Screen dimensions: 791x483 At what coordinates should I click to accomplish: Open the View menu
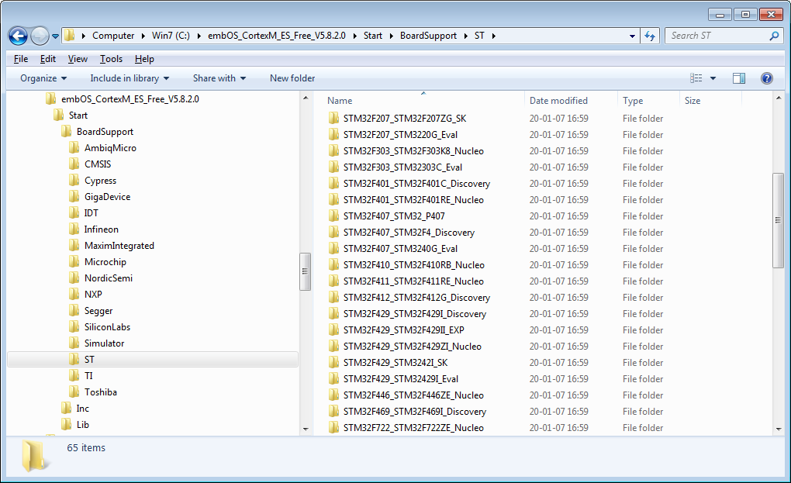tap(77, 58)
